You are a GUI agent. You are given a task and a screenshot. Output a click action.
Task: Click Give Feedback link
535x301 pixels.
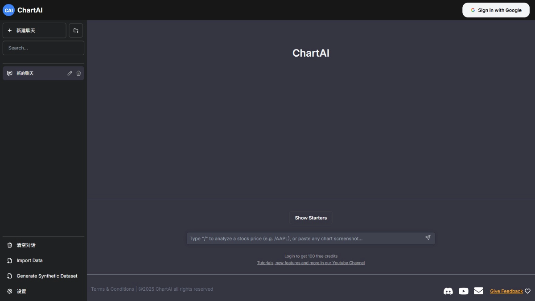coord(506,291)
